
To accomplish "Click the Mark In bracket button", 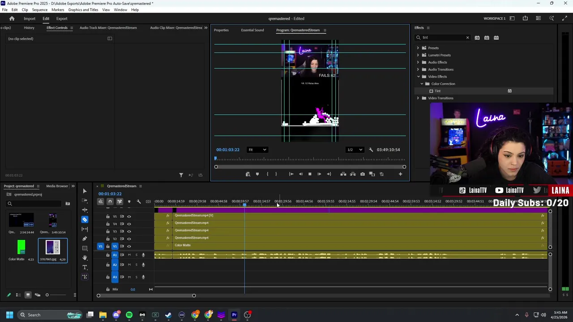I will click(267, 174).
